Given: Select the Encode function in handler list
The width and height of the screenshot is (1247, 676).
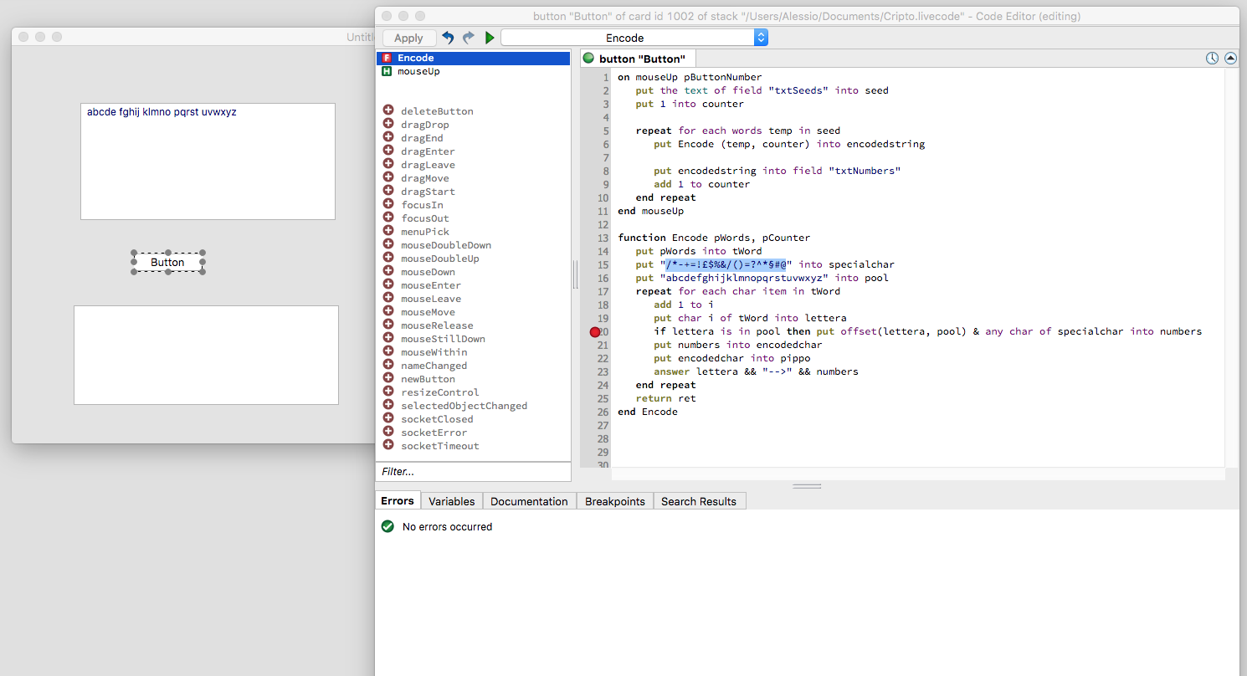Looking at the screenshot, I should pyautogui.click(x=415, y=58).
